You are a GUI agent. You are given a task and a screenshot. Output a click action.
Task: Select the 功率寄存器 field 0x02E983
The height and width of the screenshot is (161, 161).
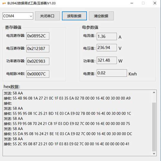coord(38,61)
